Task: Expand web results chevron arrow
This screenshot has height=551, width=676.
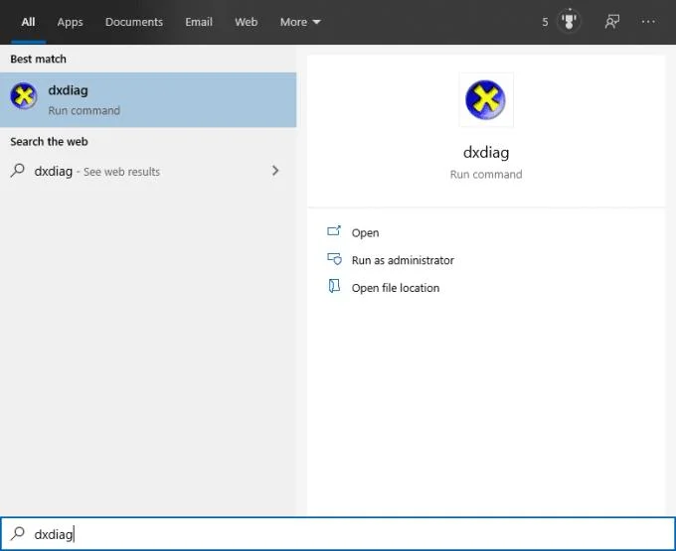Action: pyautogui.click(x=275, y=171)
